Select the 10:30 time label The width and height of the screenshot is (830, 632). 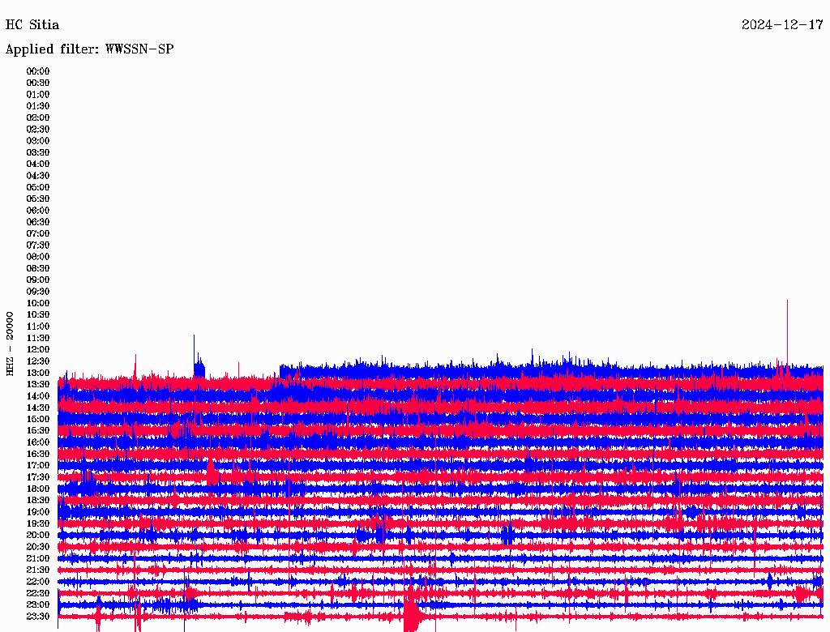(x=38, y=315)
